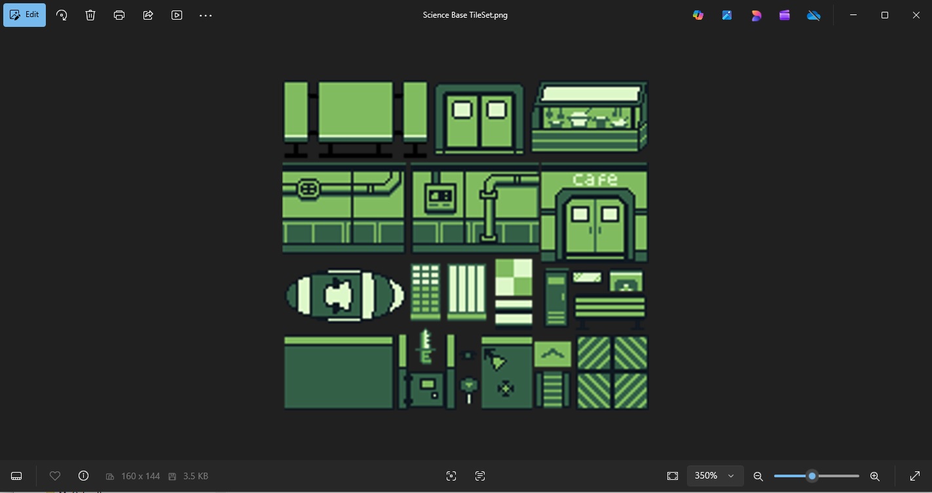Open the See more menu
Viewport: 932px width, 493px height.
tap(206, 15)
